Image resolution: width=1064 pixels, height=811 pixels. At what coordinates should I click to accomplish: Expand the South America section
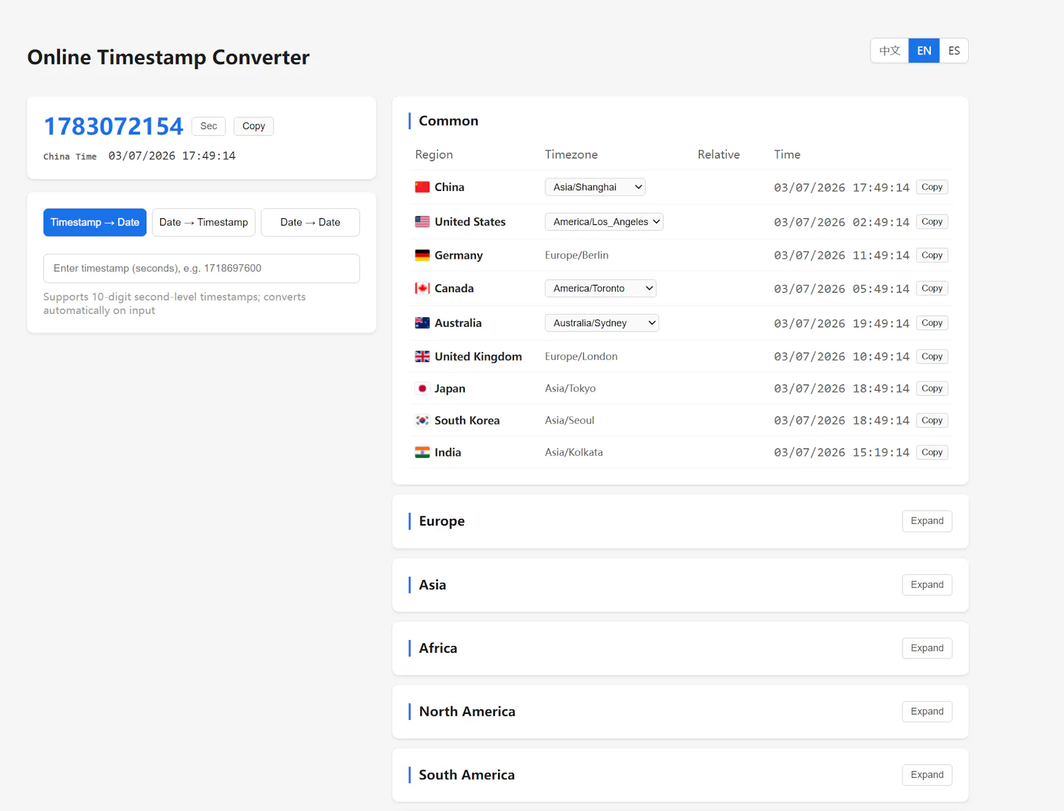pyautogui.click(x=927, y=774)
